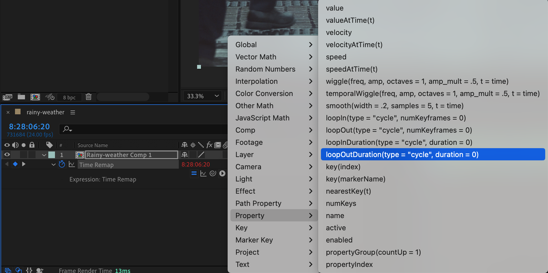This screenshot has width=548, height=273.
Task: Open the Property expression category
Action: [x=274, y=216]
